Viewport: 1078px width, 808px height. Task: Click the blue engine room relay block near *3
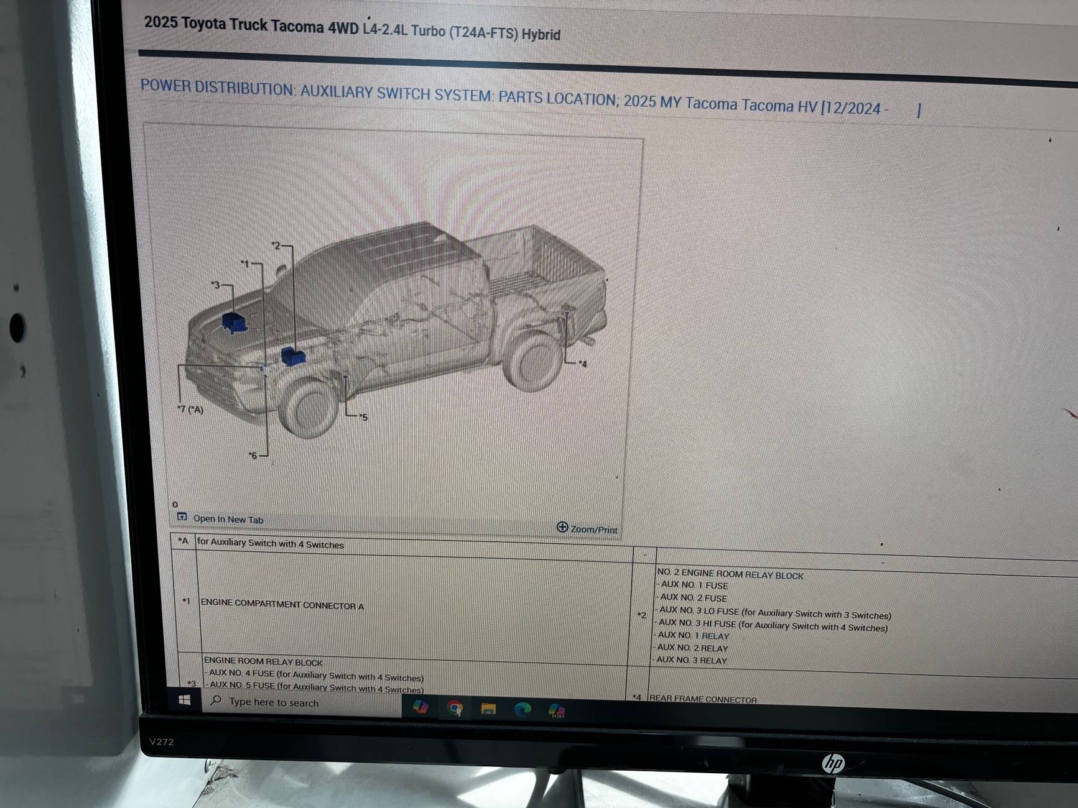tap(235, 322)
